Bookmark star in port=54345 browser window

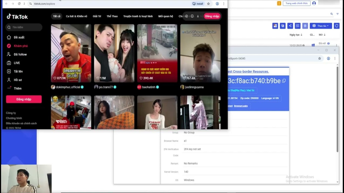(320, 58)
